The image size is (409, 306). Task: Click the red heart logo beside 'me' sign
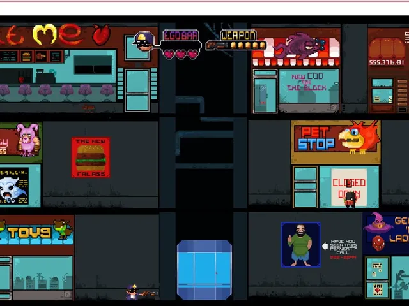point(102,34)
